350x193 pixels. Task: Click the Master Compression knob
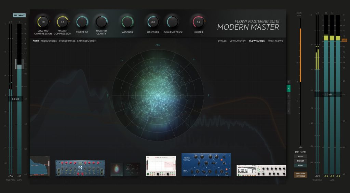tap(63, 22)
